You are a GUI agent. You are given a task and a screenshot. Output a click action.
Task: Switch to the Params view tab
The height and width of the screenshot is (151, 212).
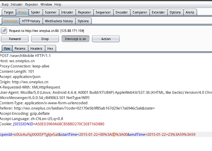[x=20, y=48]
